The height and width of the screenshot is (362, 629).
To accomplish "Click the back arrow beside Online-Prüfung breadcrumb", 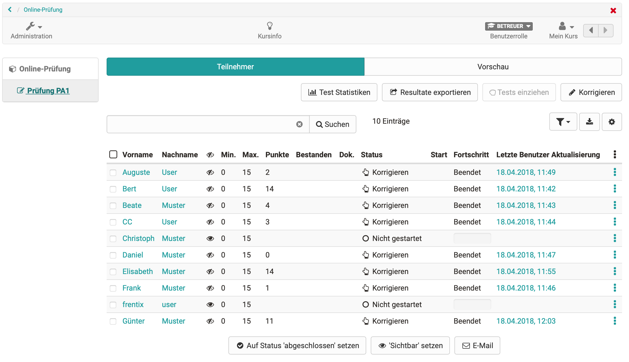I will point(10,10).
